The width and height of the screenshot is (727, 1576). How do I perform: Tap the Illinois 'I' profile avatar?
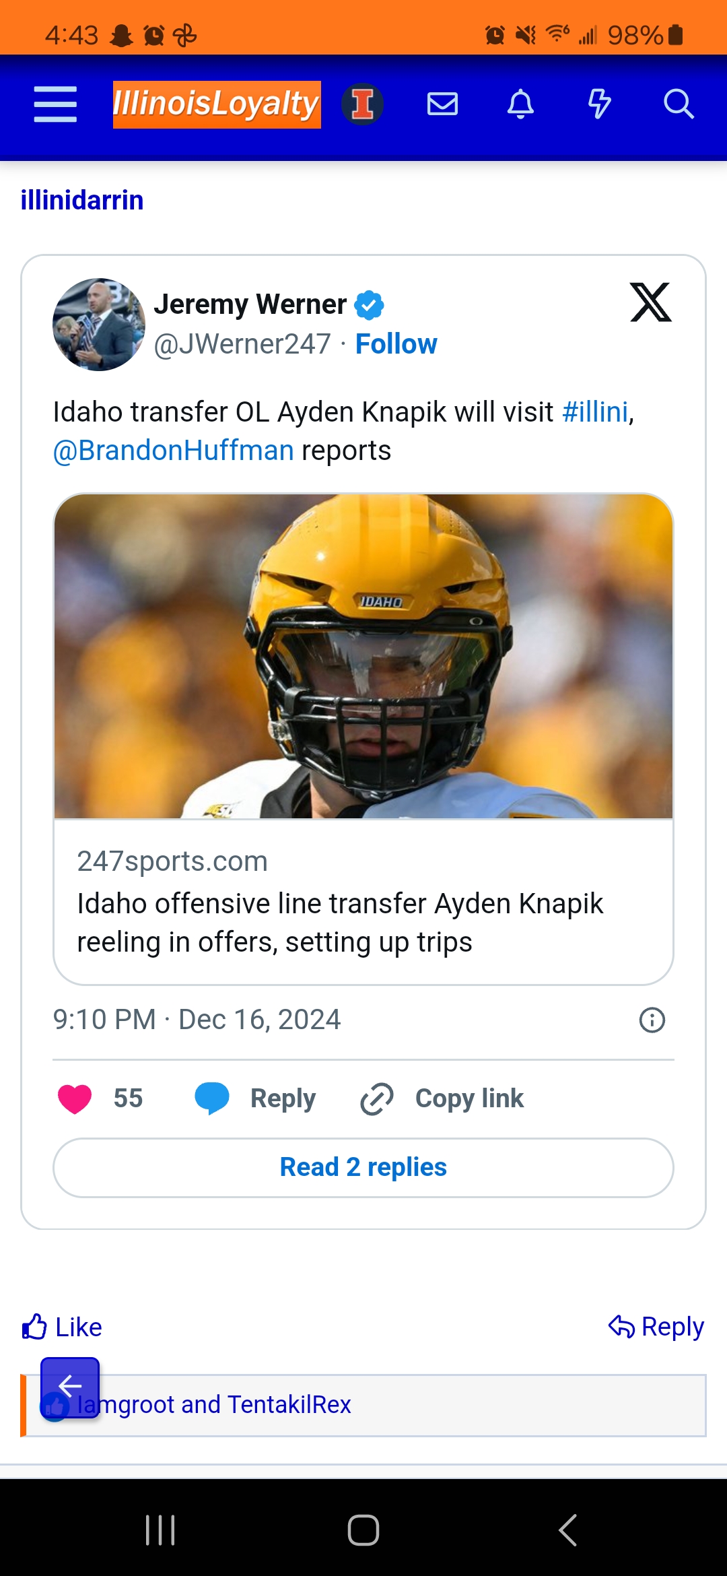point(362,104)
